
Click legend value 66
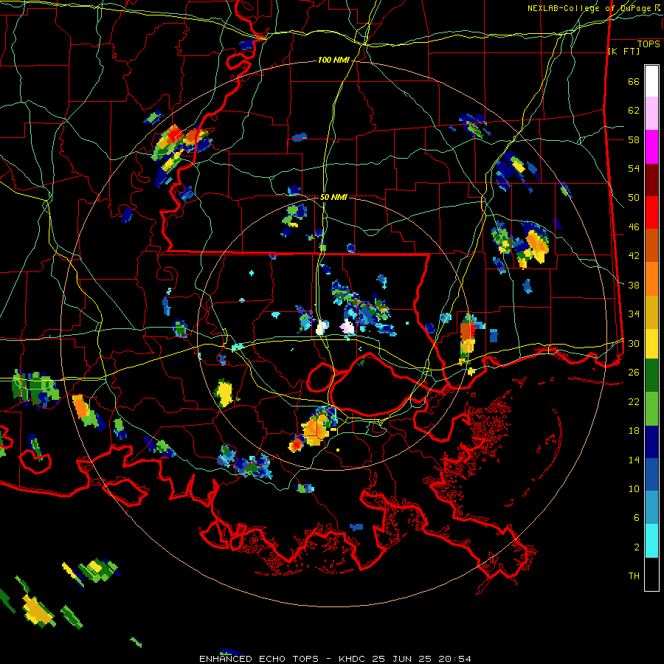click(x=634, y=81)
